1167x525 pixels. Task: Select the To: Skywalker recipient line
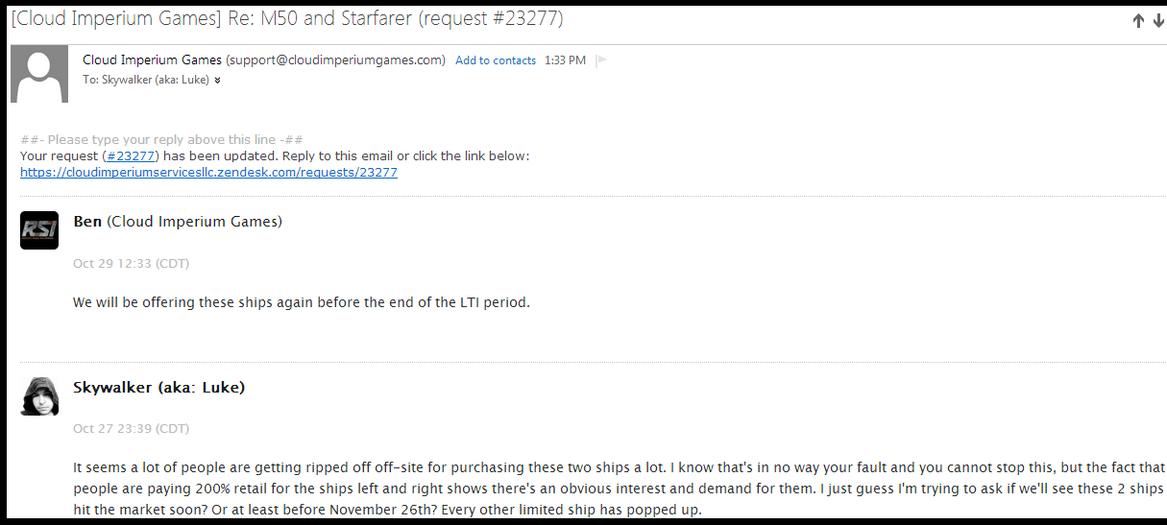pyautogui.click(x=146, y=80)
